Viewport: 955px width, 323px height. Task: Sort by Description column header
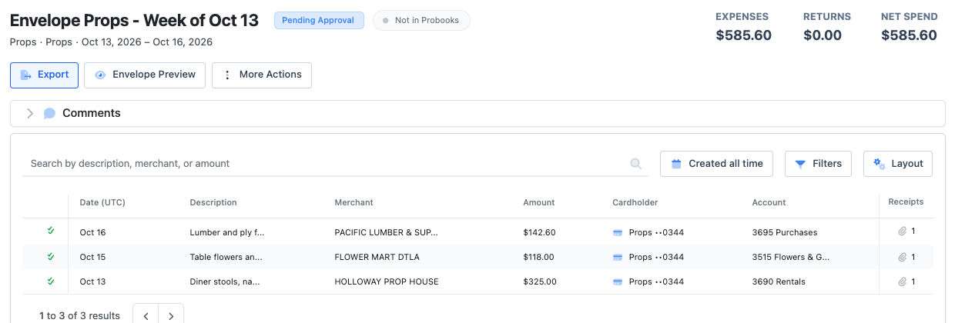(213, 202)
